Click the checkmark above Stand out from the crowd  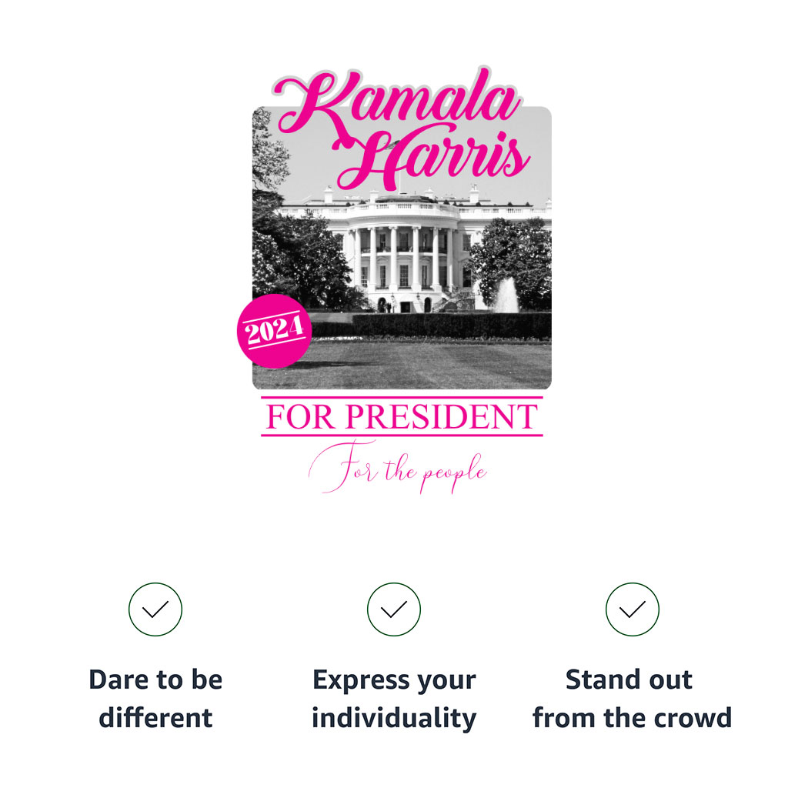(x=633, y=609)
